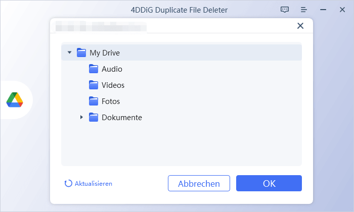Click the My Drive folder icon
The height and width of the screenshot is (212, 354).
pos(81,52)
